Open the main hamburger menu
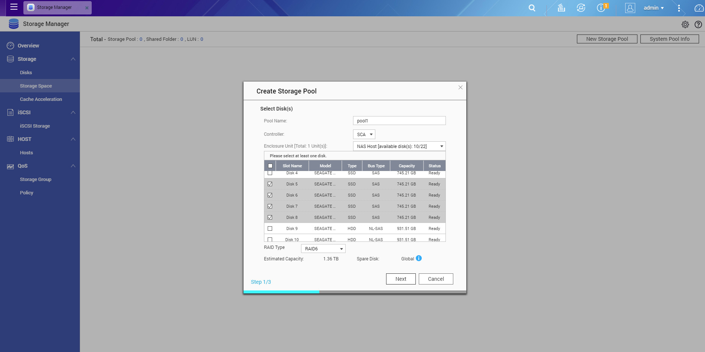 [14, 7]
